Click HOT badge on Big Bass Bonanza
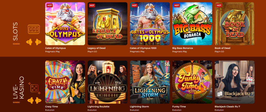 click(177, 5)
